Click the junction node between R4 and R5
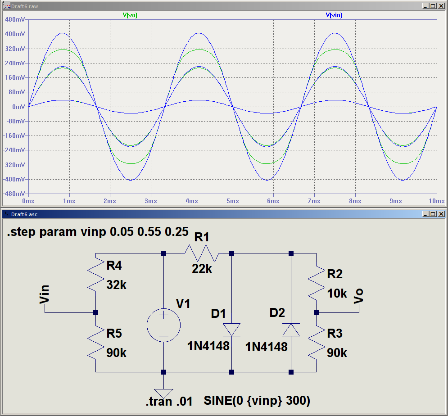The image size is (448, 416). pyautogui.click(x=96, y=312)
